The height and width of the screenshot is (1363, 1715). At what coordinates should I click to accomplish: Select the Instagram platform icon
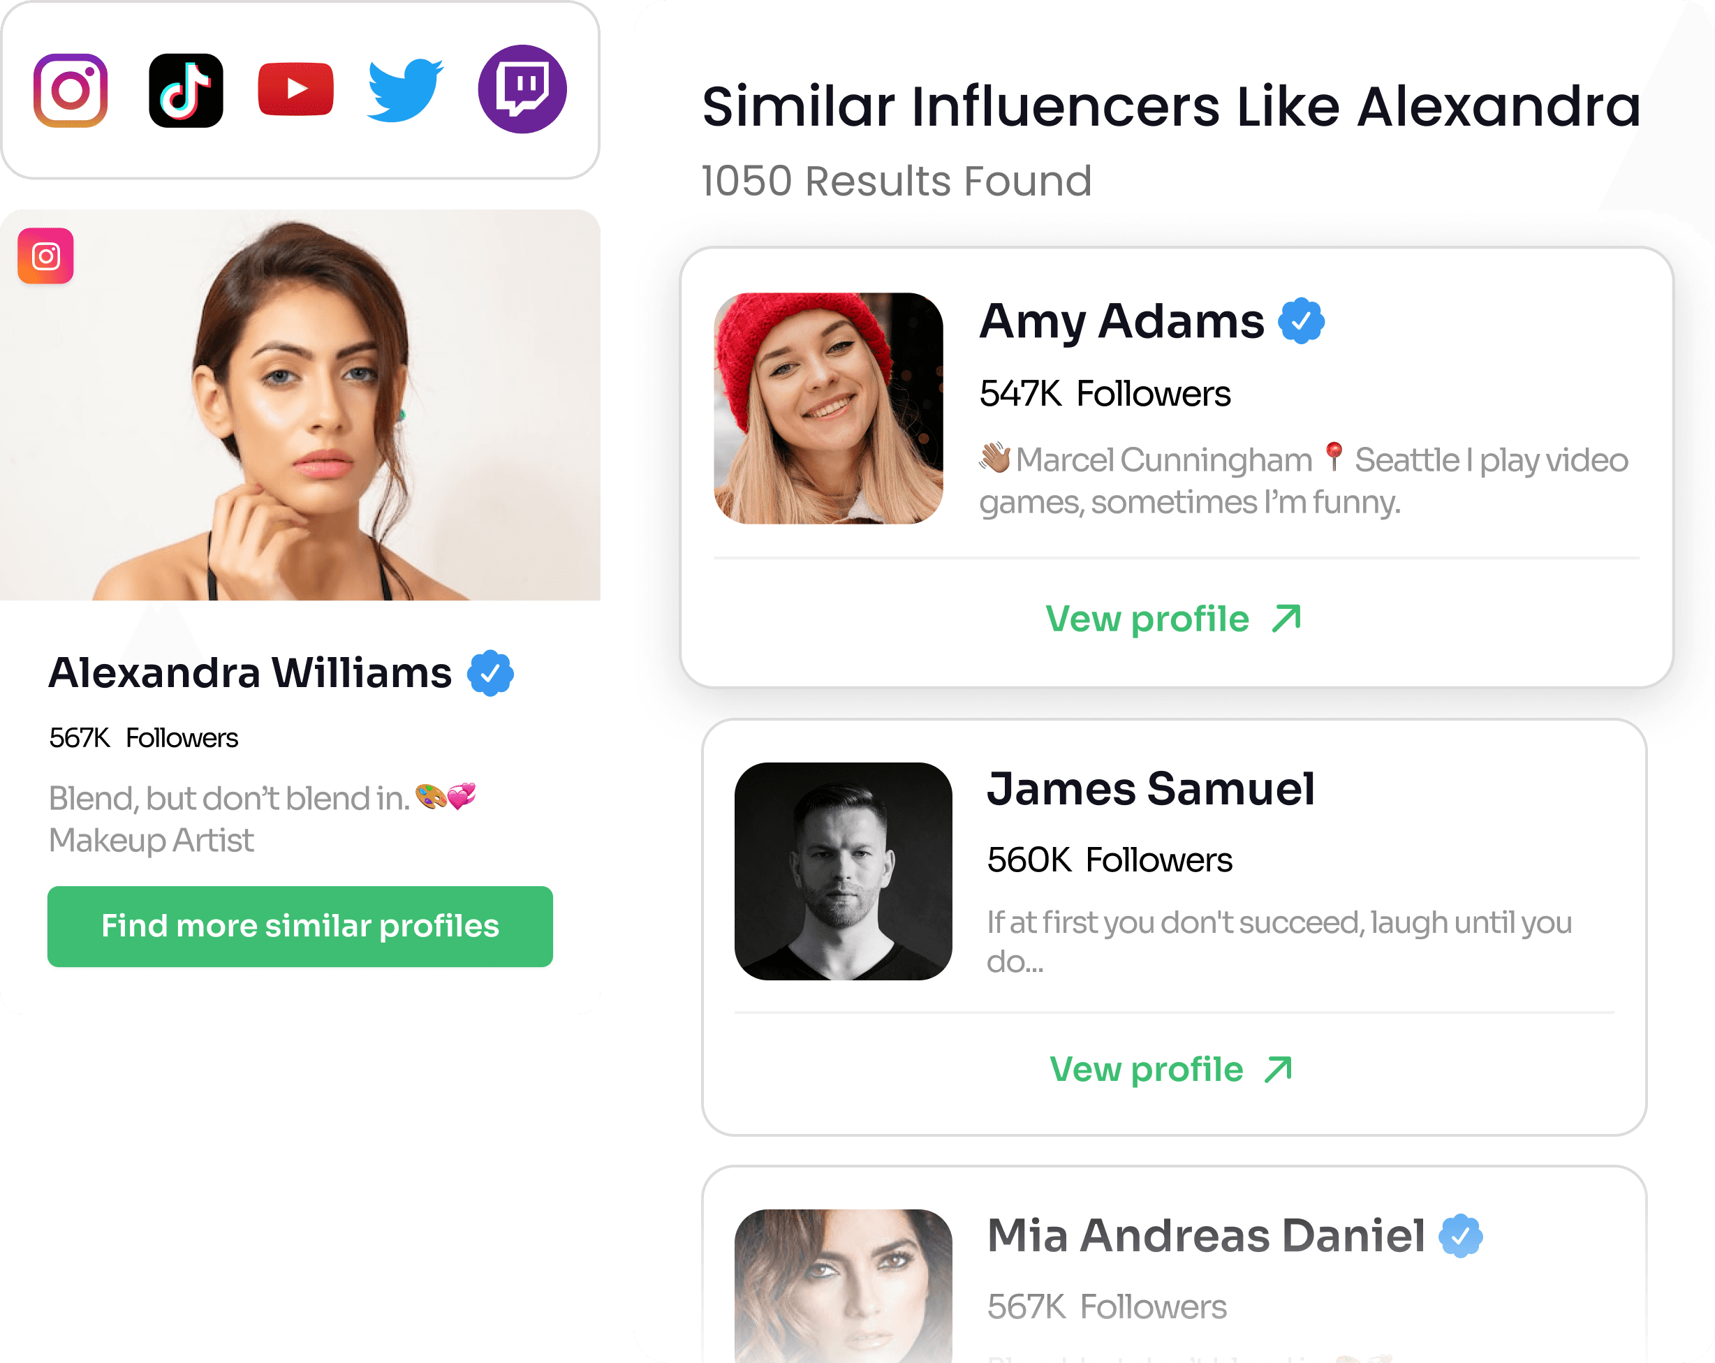point(70,90)
